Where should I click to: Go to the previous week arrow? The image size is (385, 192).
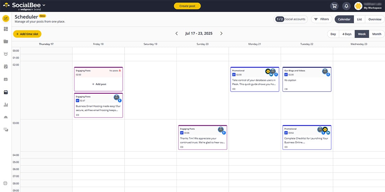tap(176, 34)
